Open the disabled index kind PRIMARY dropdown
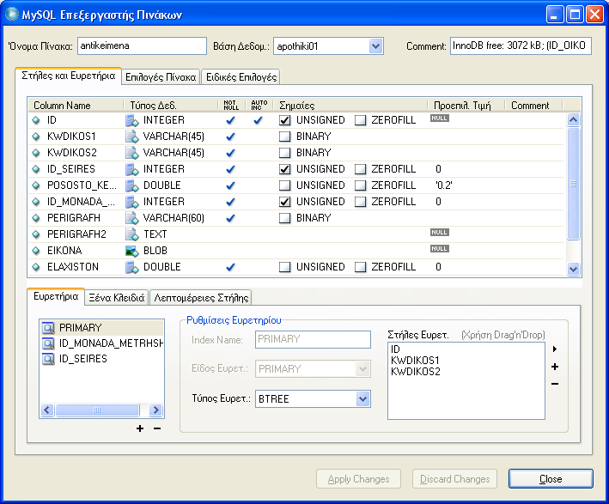 tap(362, 369)
